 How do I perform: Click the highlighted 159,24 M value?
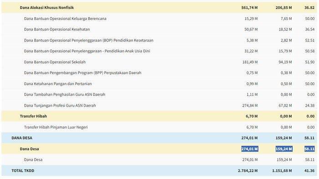pos(284,149)
